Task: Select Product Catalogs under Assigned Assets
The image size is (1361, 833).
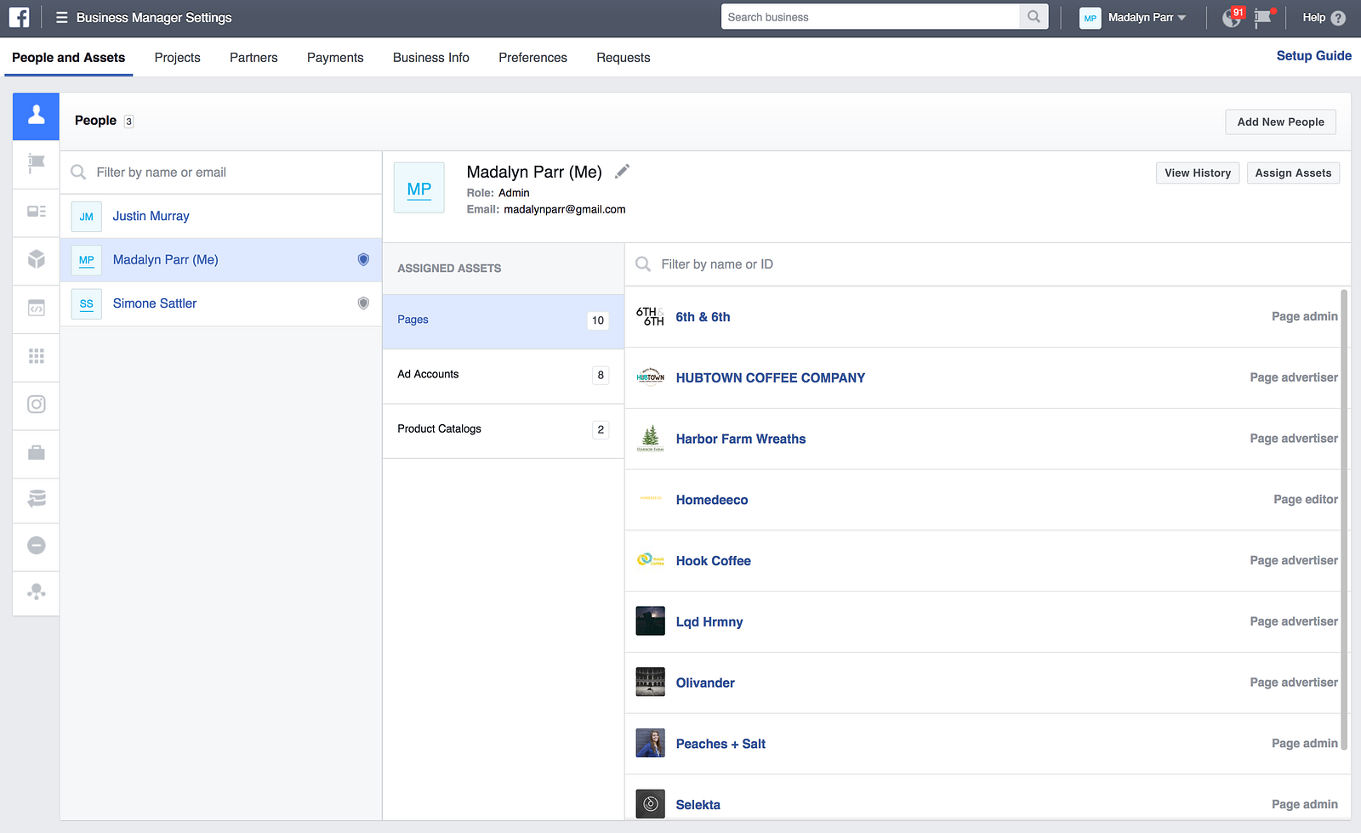Action: 503,429
